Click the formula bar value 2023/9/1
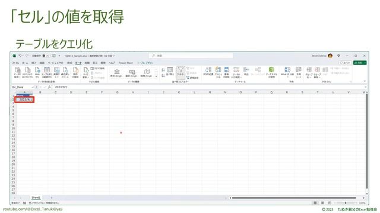This screenshot has height=213, width=380. (61, 87)
